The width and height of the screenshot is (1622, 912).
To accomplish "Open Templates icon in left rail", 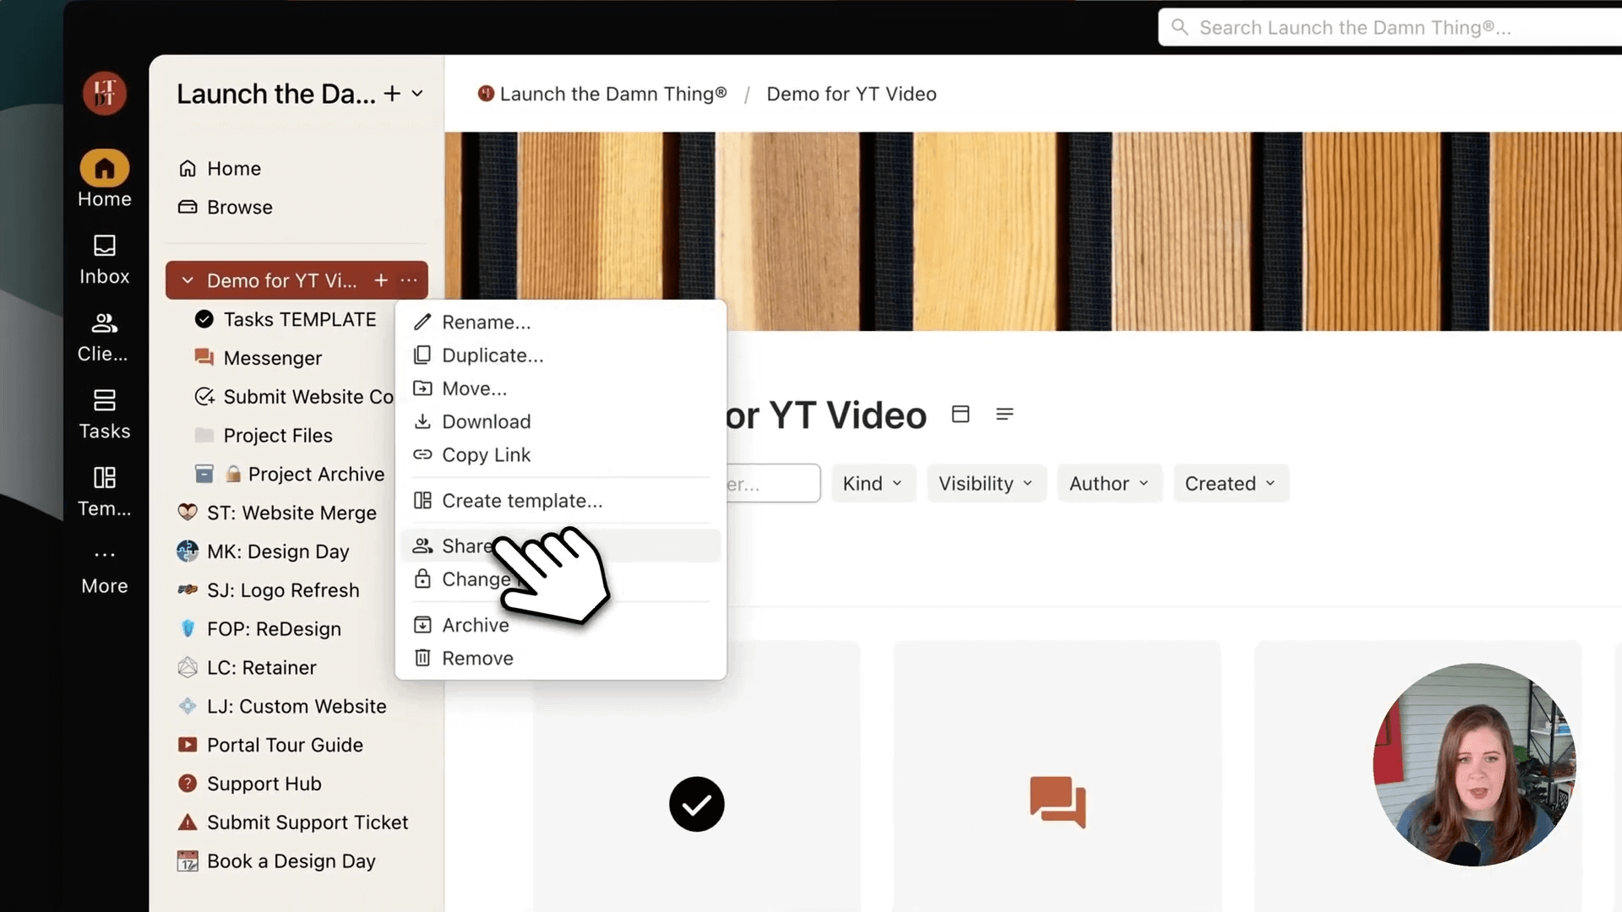I will tap(105, 478).
